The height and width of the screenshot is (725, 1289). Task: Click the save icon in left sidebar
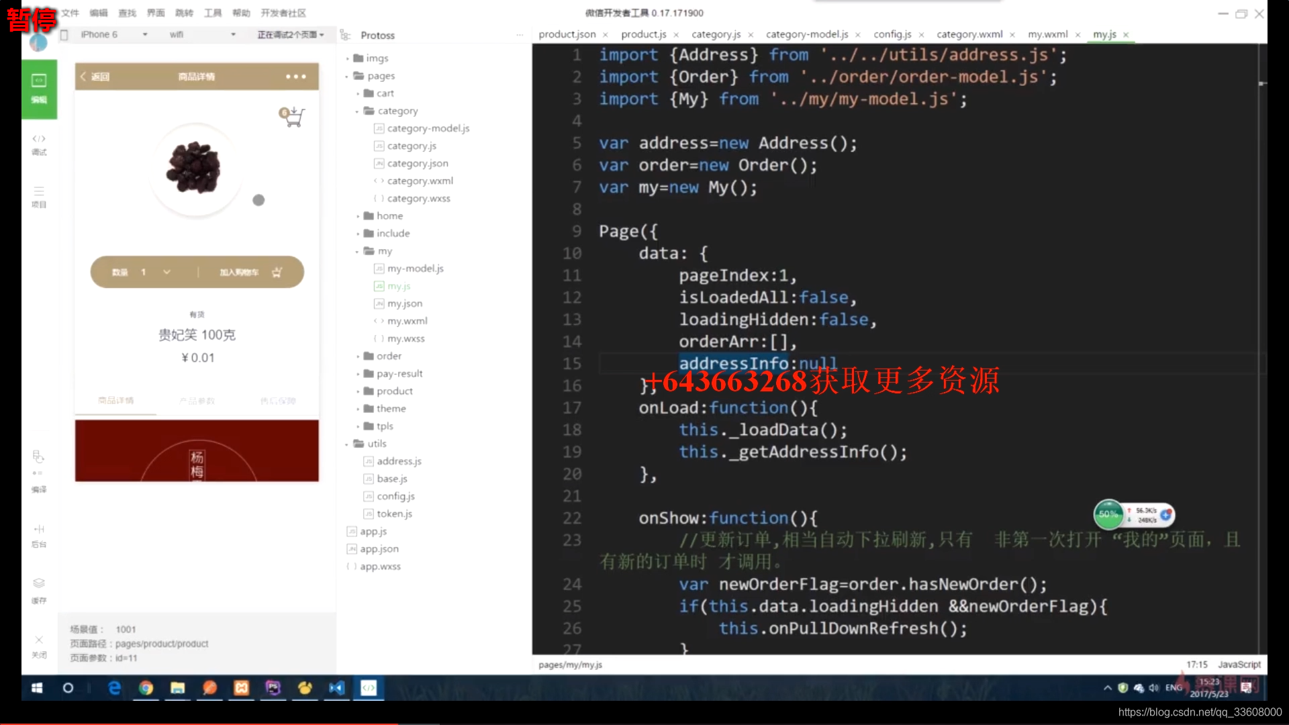coord(39,581)
